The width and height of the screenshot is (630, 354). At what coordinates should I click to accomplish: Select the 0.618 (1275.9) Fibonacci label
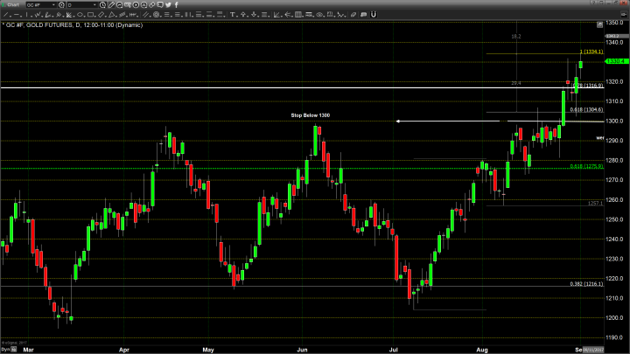586,166
